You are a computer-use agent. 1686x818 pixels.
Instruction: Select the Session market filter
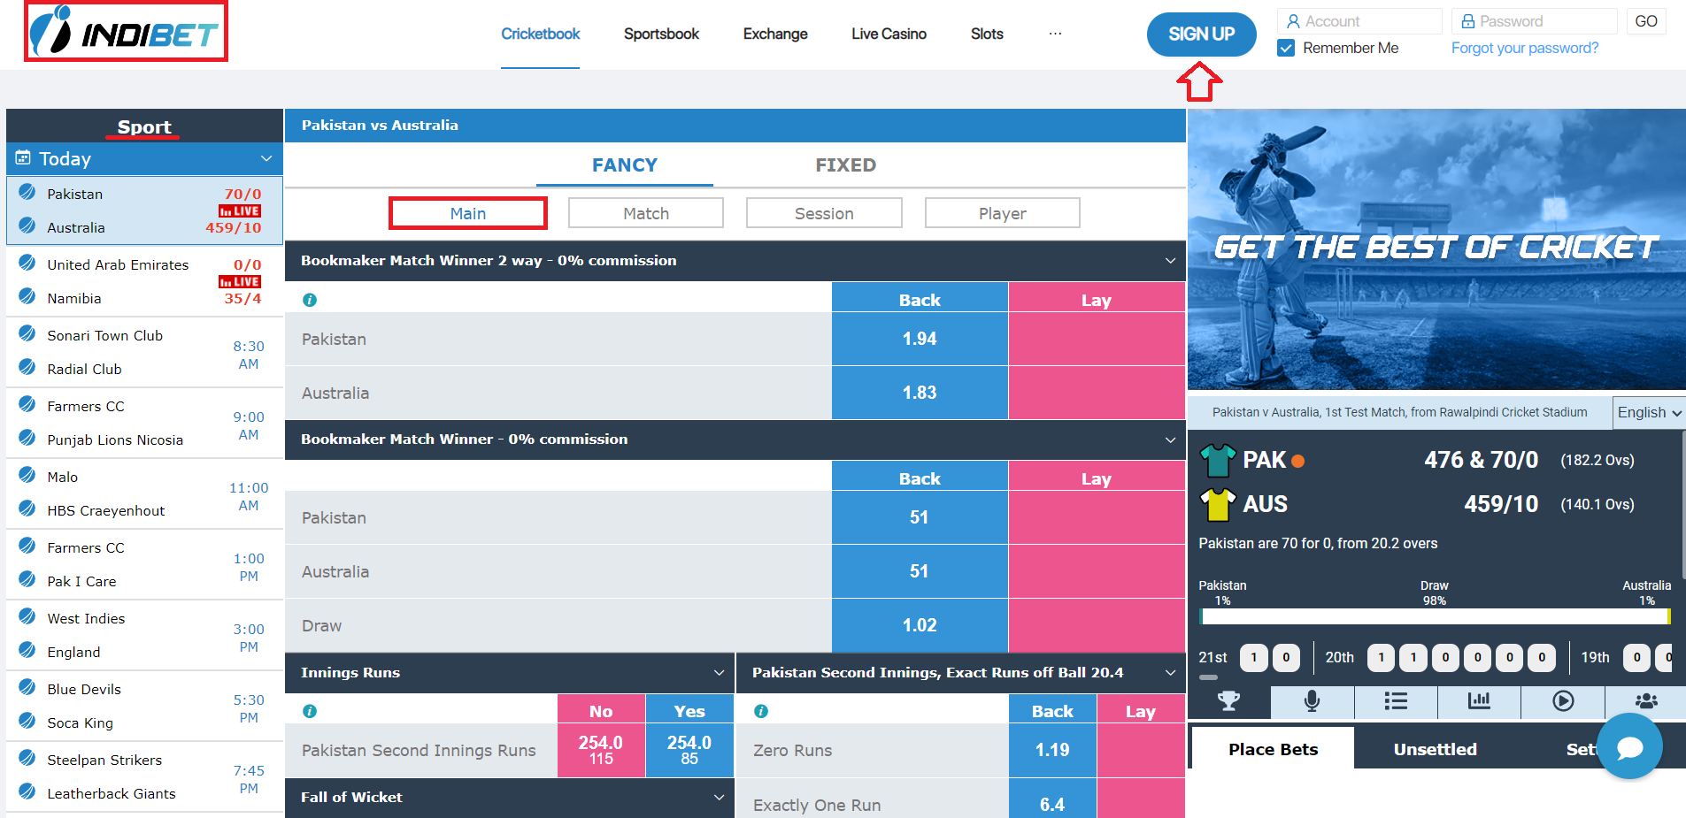[x=824, y=213]
